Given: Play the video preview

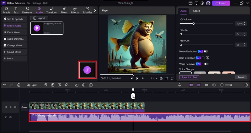Looking at the screenshot, I should coord(137,78).
